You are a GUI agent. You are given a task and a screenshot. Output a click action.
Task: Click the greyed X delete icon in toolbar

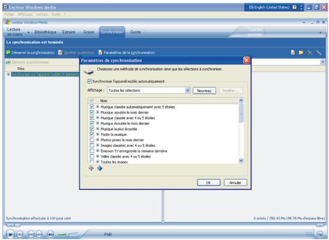coord(310,52)
